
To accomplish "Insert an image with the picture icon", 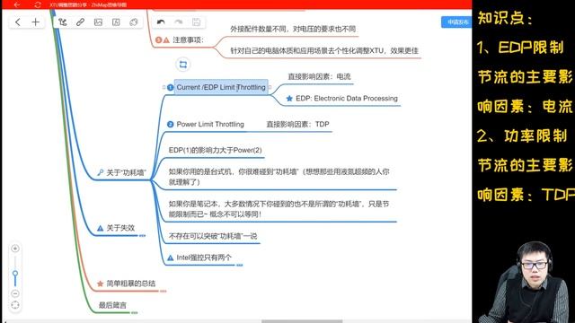I will pyautogui.click(x=98, y=22).
